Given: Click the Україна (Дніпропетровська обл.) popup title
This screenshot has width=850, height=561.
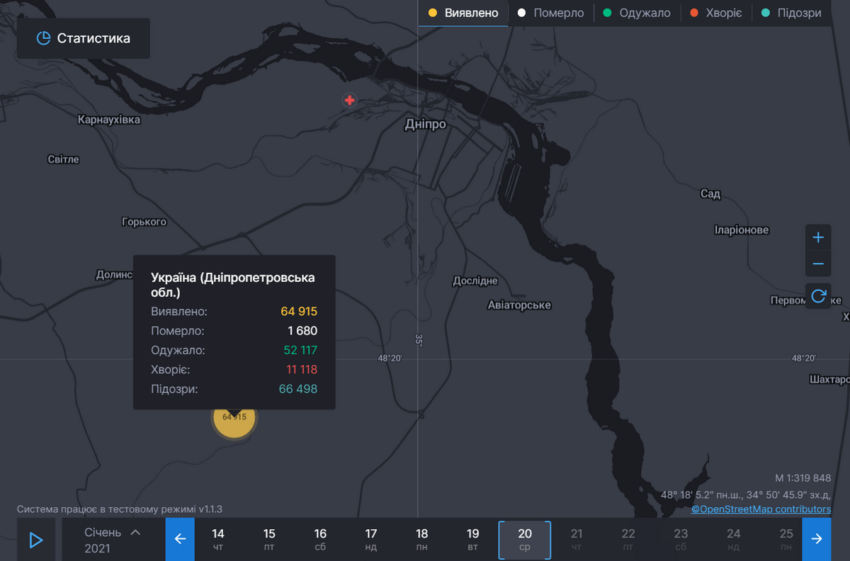Looking at the screenshot, I should point(233,285).
